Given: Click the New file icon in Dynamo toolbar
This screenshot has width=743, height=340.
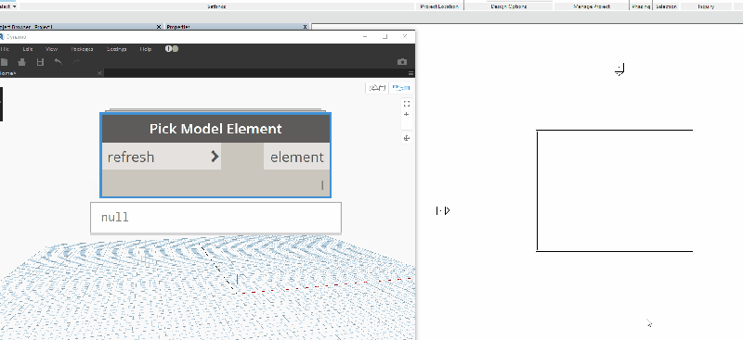Looking at the screenshot, I should click(4, 62).
